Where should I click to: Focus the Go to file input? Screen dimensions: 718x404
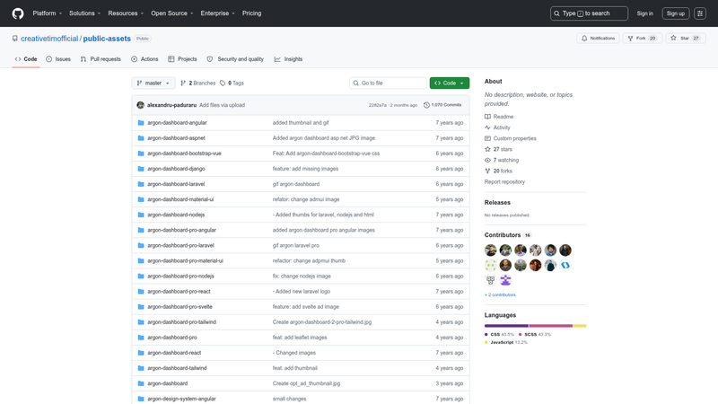coord(388,83)
